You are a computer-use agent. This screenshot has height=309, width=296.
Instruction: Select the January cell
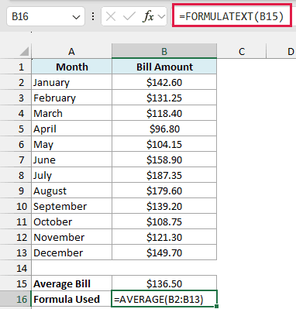click(x=72, y=82)
